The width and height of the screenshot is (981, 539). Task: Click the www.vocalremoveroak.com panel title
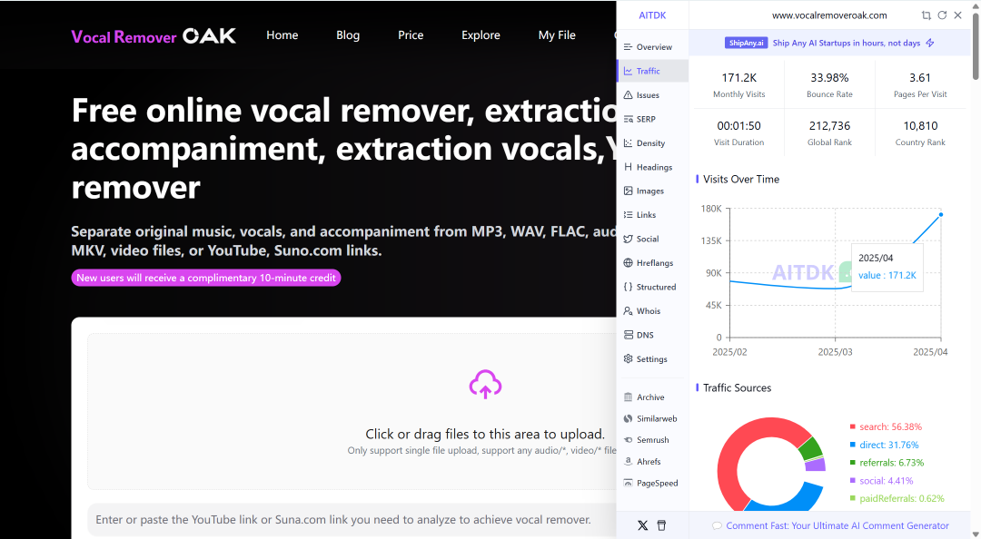tap(829, 15)
